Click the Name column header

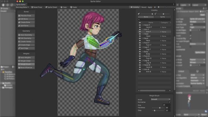[x=151, y=23]
